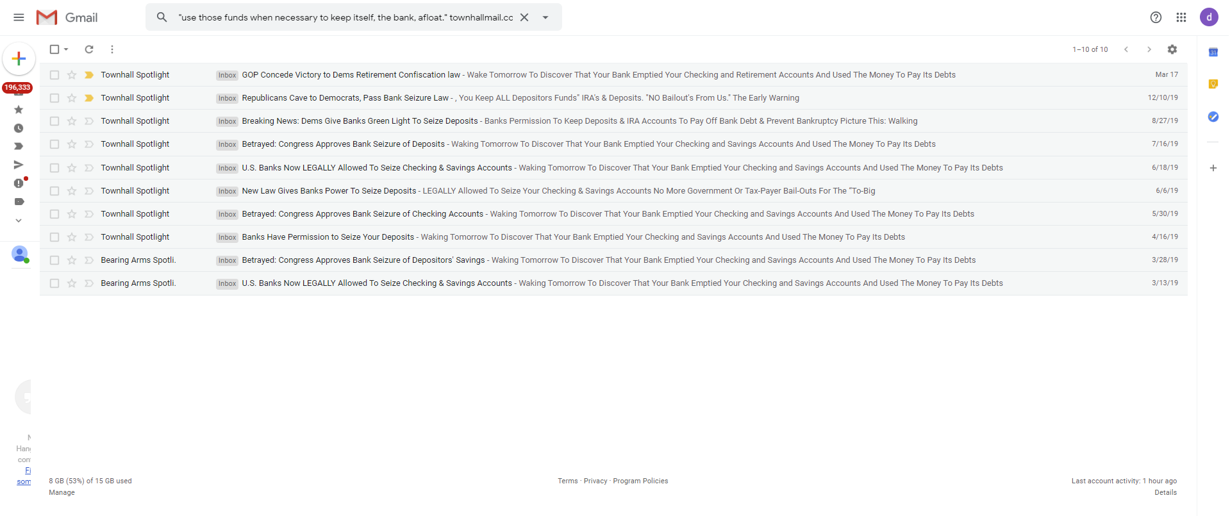This screenshot has height=516, width=1230.
Task: Show search options dropdown arrow
Action: click(545, 17)
